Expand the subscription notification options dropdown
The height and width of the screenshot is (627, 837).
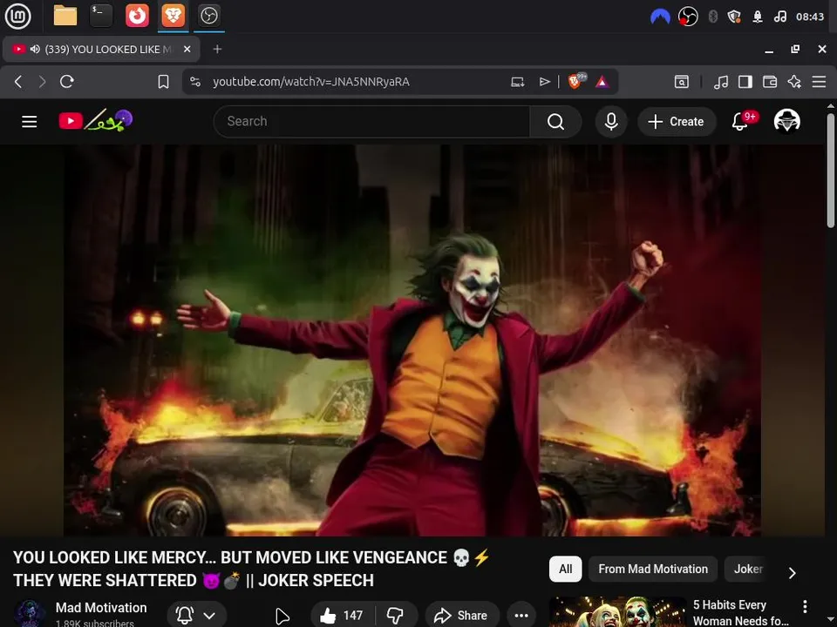point(196,616)
